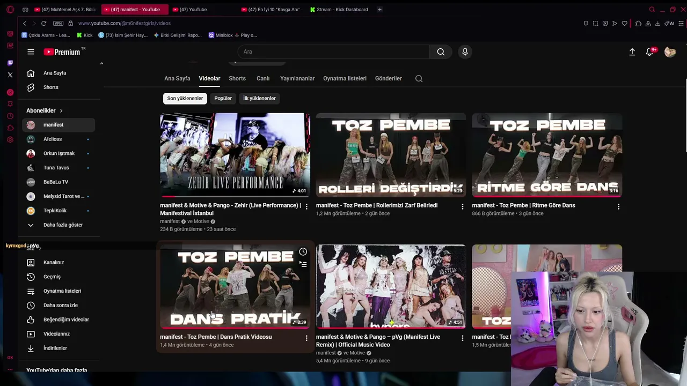Open the browser extensions cube icon
The image size is (687, 386).
[638, 24]
